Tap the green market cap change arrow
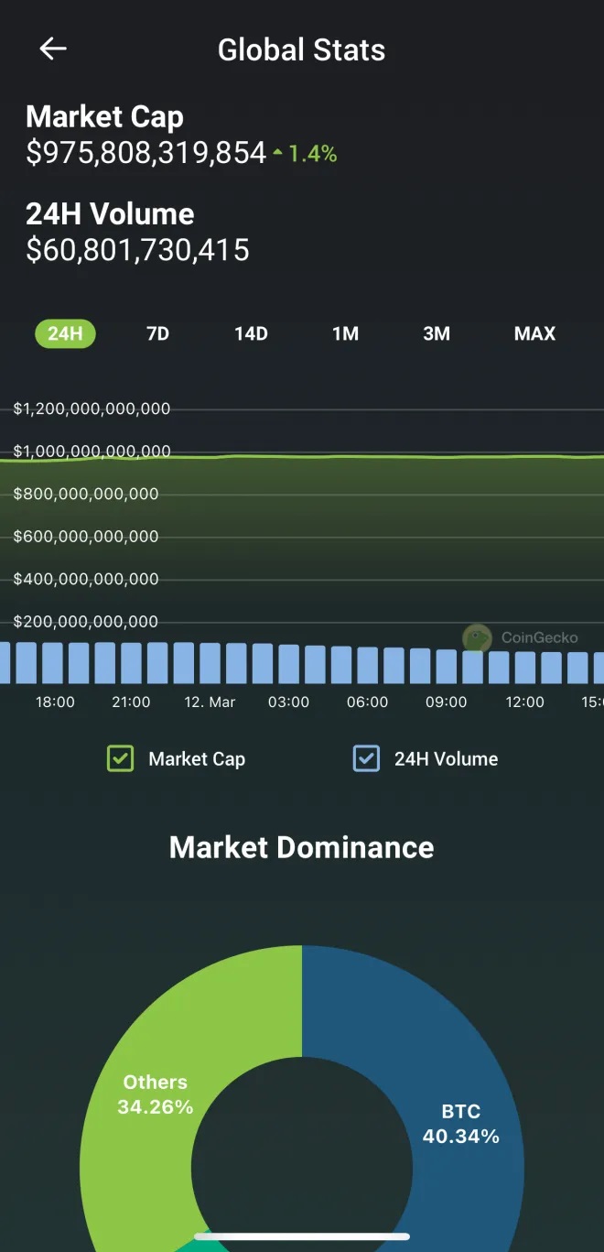604x1252 pixels. [277, 154]
